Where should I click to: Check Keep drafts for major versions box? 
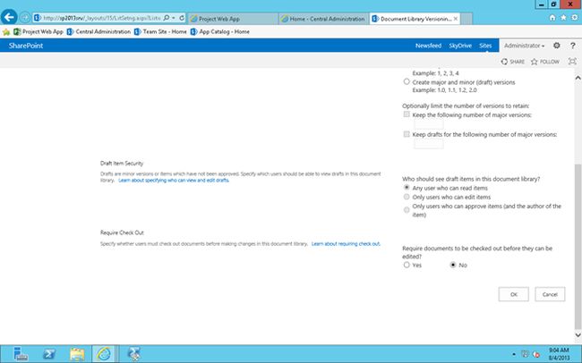(x=407, y=134)
